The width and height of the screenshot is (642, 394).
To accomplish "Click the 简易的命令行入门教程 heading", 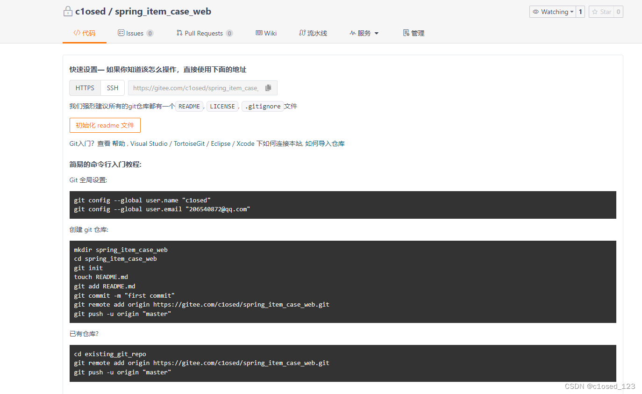I will (106, 165).
